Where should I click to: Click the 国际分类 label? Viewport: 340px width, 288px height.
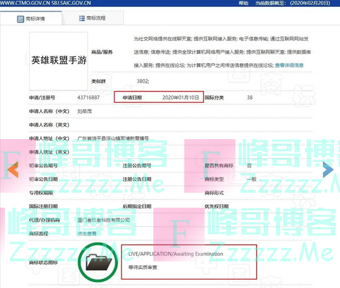coord(215,98)
